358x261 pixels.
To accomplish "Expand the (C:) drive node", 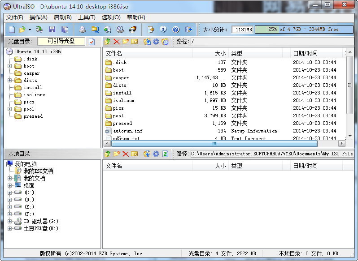I will (x=9, y=193).
